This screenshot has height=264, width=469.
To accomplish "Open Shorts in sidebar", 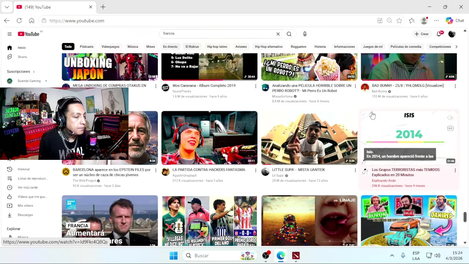I will click(22, 57).
